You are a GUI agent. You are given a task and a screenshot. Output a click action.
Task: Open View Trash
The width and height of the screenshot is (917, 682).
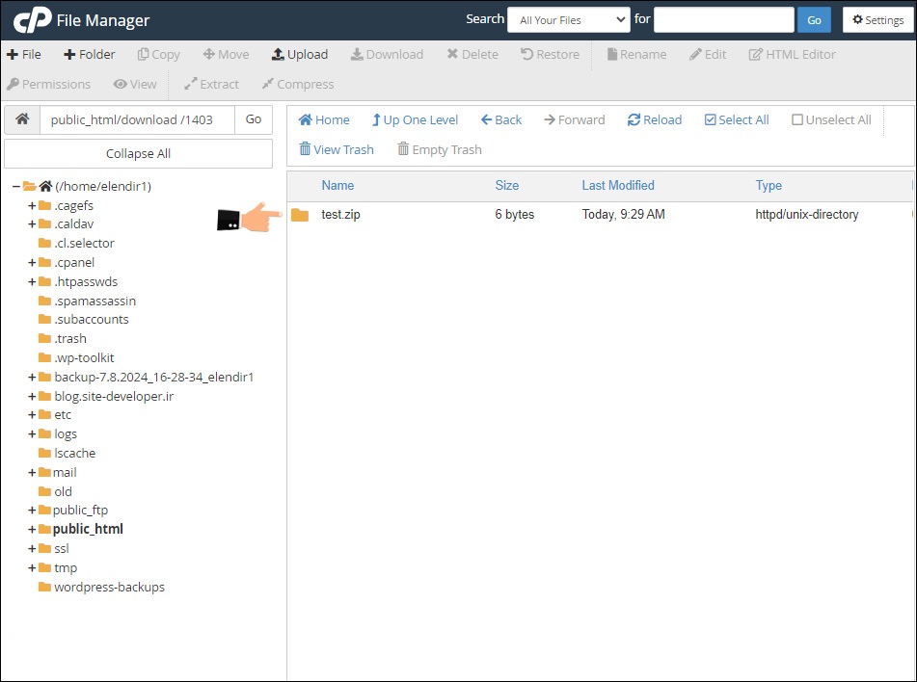click(x=336, y=149)
